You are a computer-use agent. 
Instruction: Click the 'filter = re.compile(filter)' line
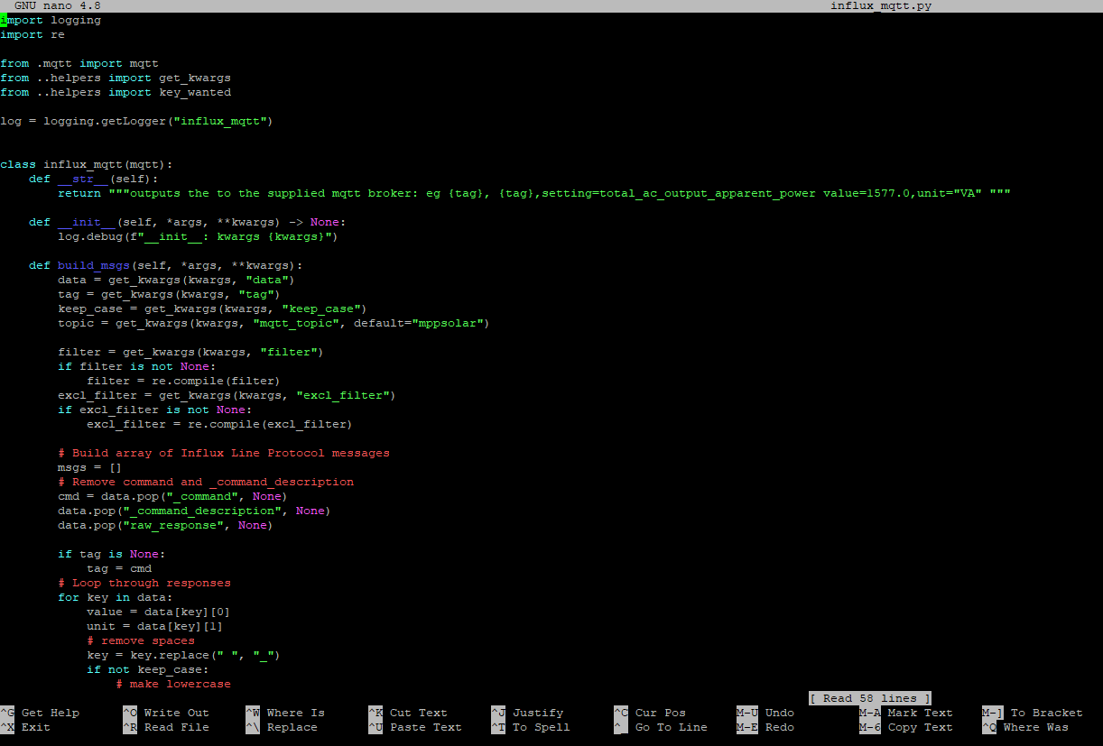pos(184,381)
